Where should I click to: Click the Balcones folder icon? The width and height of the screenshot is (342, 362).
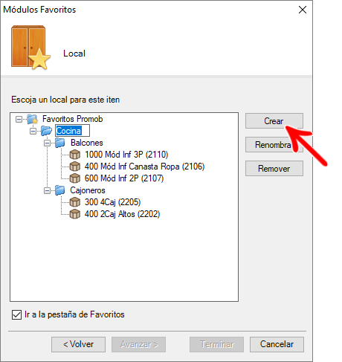point(60,143)
